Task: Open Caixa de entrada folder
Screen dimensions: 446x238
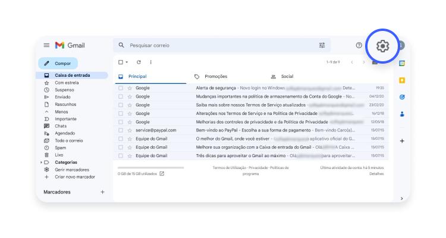Action: pos(72,76)
